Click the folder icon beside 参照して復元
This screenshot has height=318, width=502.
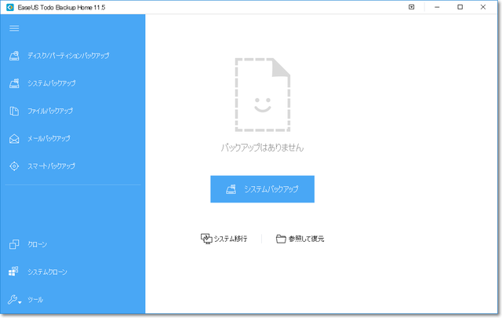click(280, 239)
